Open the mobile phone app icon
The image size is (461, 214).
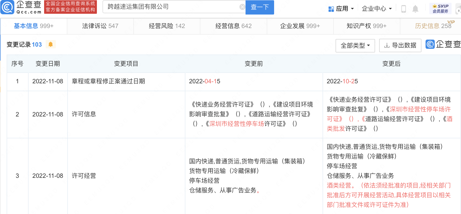pyautogui.click(x=404, y=9)
